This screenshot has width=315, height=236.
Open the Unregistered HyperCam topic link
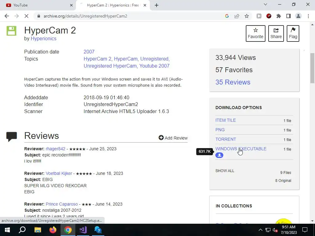pos(110,66)
